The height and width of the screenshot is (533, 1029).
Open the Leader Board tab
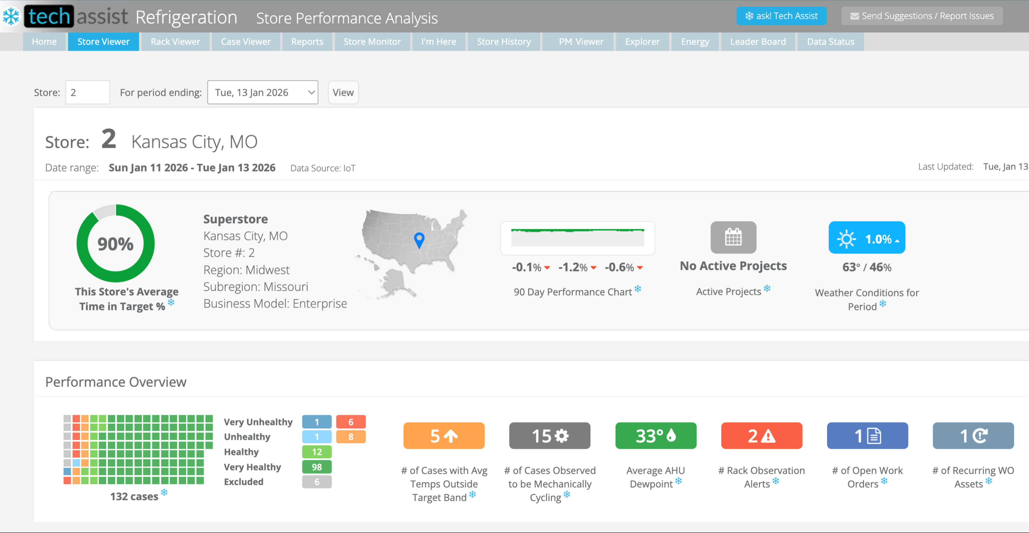point(757,42)
